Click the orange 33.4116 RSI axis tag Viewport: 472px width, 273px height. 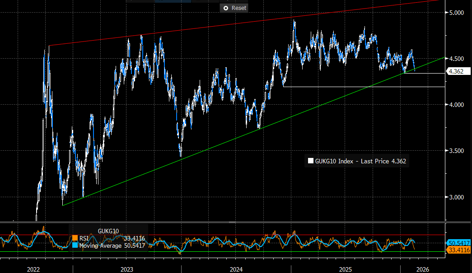458,250
